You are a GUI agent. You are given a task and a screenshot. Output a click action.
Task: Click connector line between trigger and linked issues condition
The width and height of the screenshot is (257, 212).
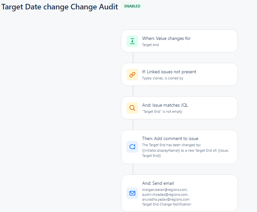coord(133,58)
